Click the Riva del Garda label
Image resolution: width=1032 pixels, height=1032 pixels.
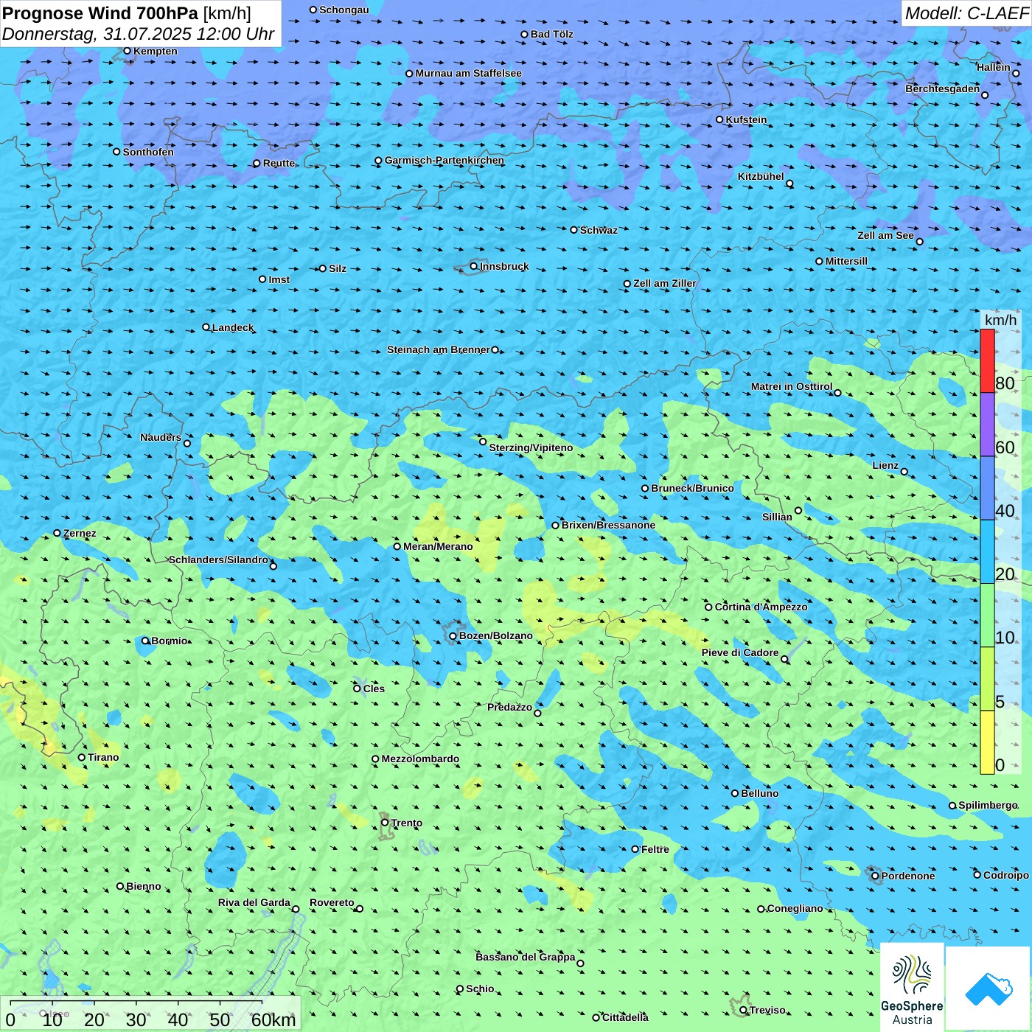click(254, 902)
